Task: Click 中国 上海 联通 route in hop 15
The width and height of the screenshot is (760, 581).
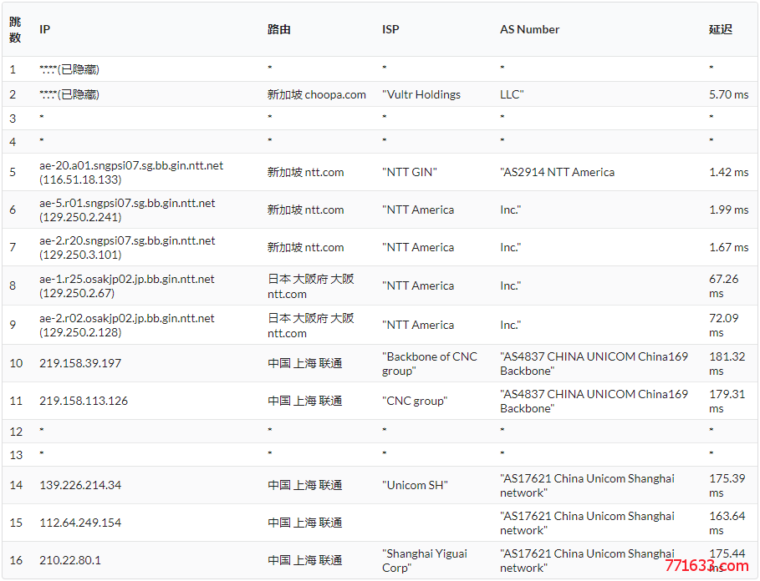Action: [305, 523]
